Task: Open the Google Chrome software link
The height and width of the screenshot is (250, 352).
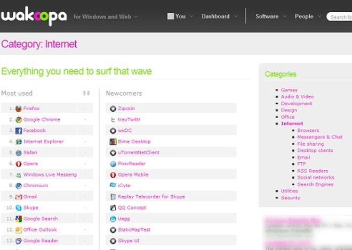Action: click(x=42, y=120)
